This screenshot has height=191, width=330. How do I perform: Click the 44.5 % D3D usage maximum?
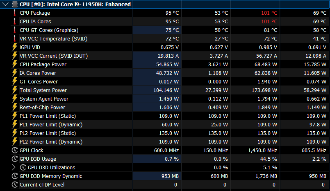[269, 159]
